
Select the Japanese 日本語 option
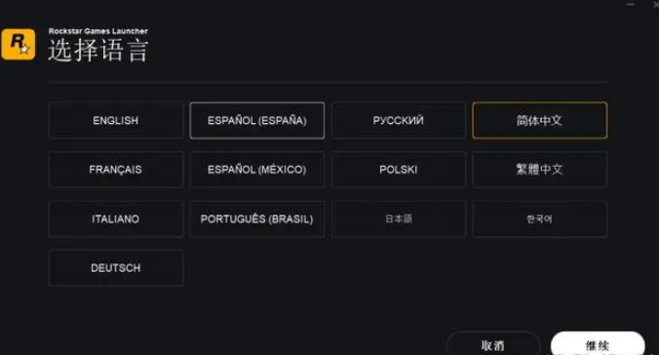pos(399,218)
